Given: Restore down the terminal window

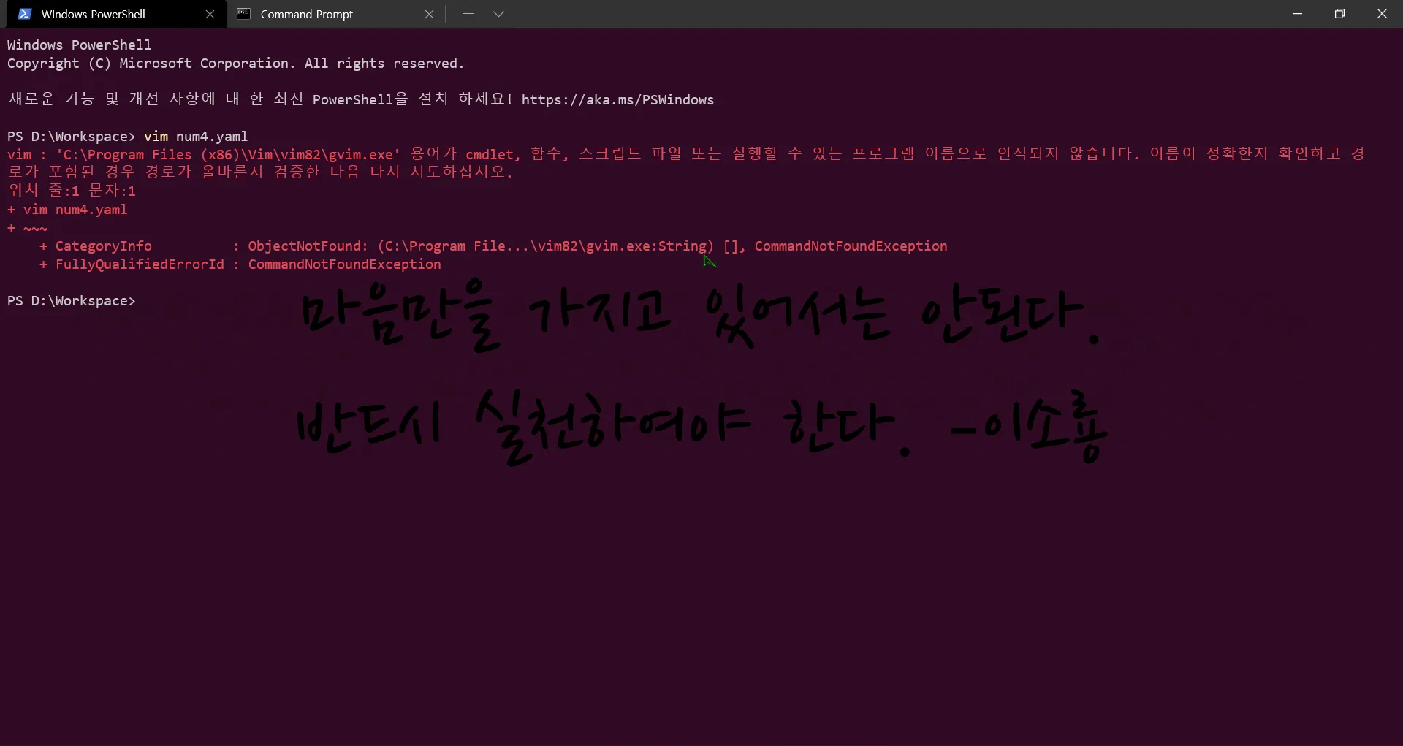Looking at the screenshot, I should pyautogui.click(x=1339, y=14).
